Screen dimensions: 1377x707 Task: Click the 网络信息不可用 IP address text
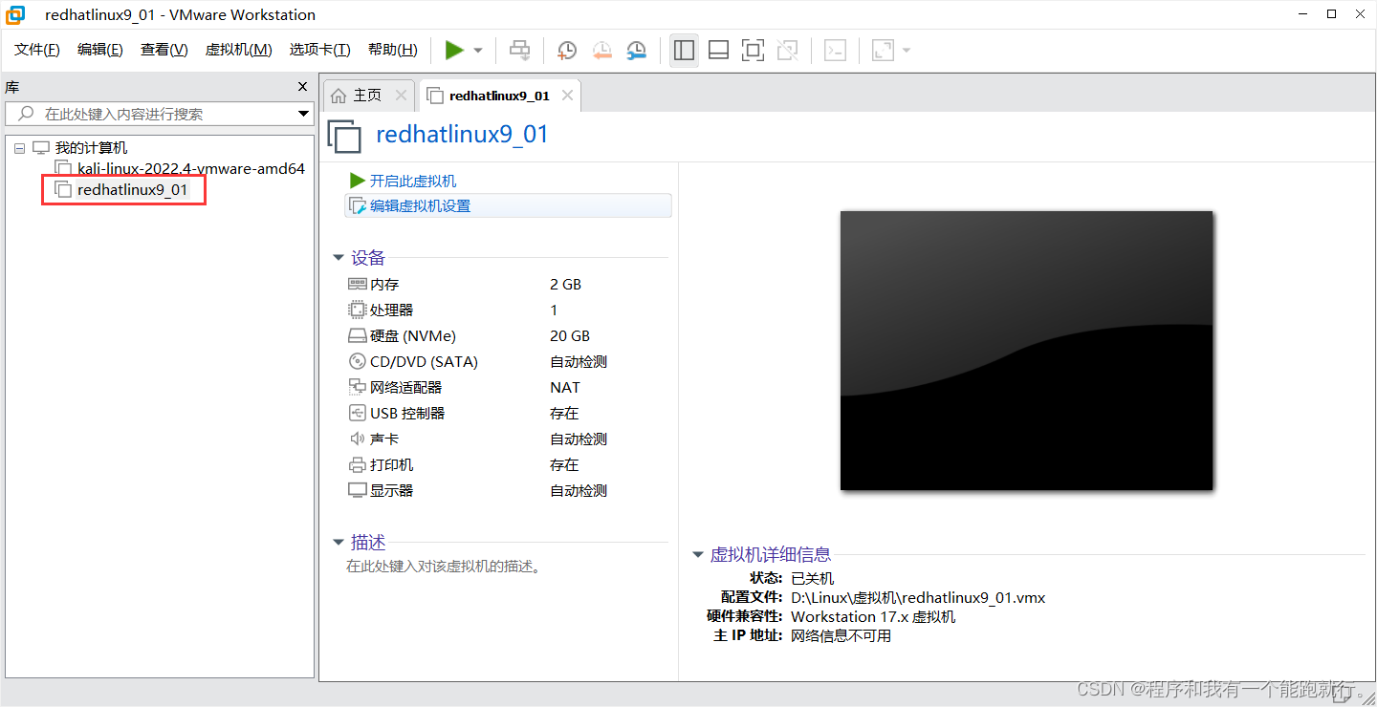(841, 636)
